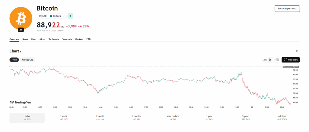Open the BTCUSD Bitstamp exchange dropdown
This screenshot has width=309, height=132.
[51, 16]
